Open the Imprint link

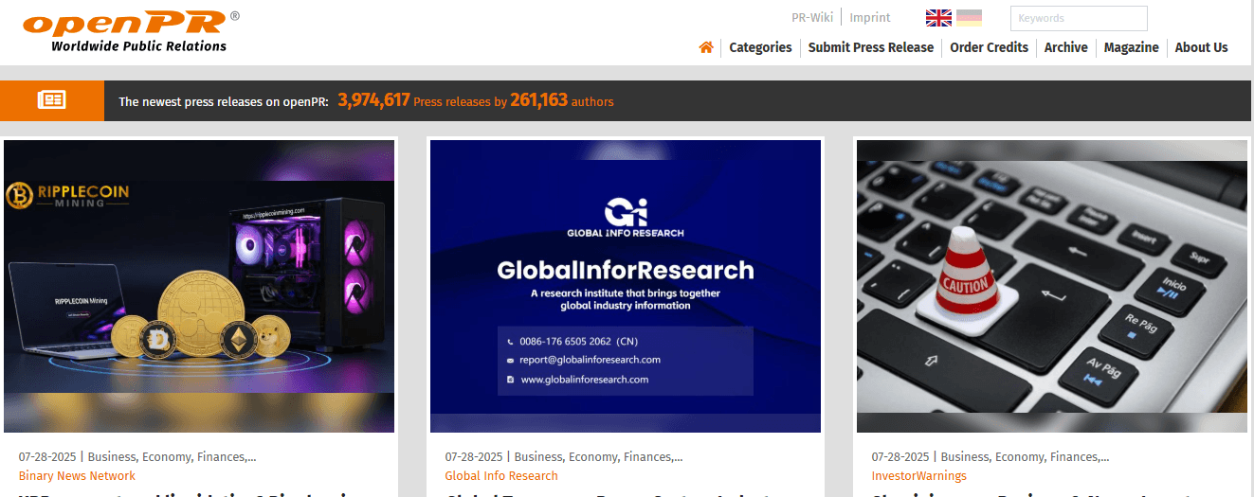[x=869, y=18]
